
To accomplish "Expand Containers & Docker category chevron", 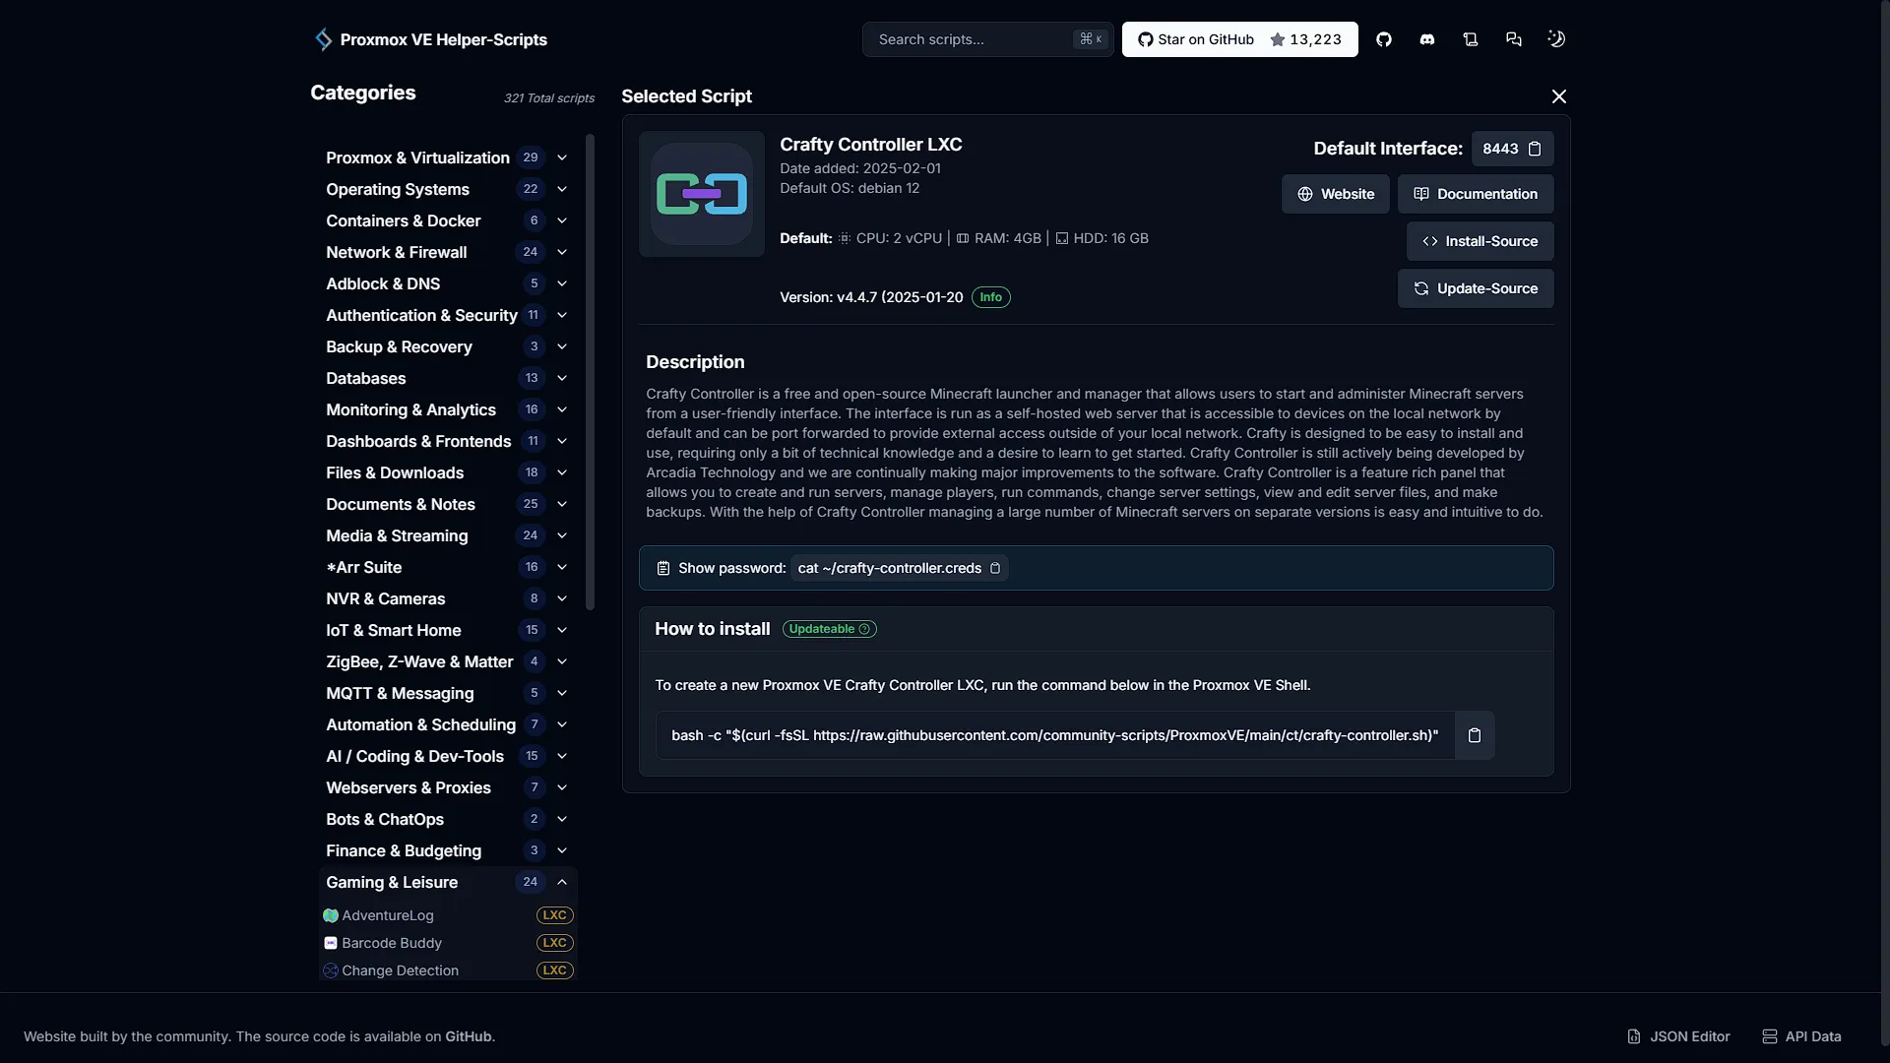I will [x=562, y=220].
